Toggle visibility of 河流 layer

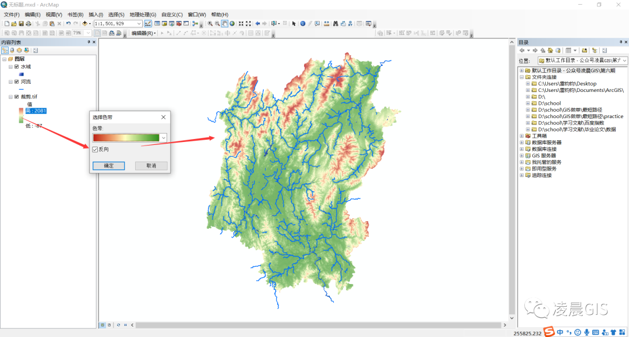click(x=16, y=81)
